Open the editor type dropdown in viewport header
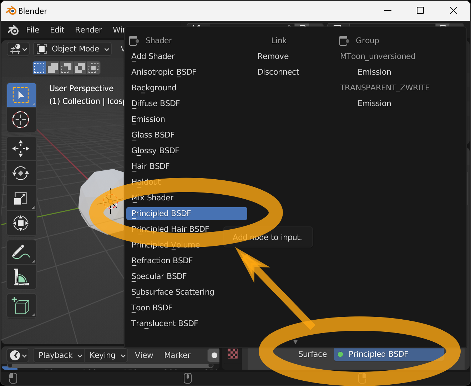 pyautogui.click(x=18, y=49)
